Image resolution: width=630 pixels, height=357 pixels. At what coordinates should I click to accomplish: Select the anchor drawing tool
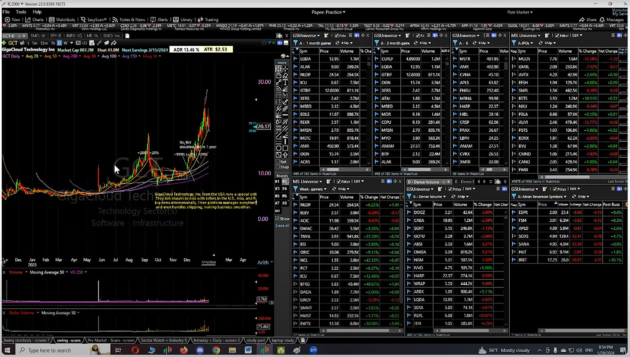pos(285,102)
